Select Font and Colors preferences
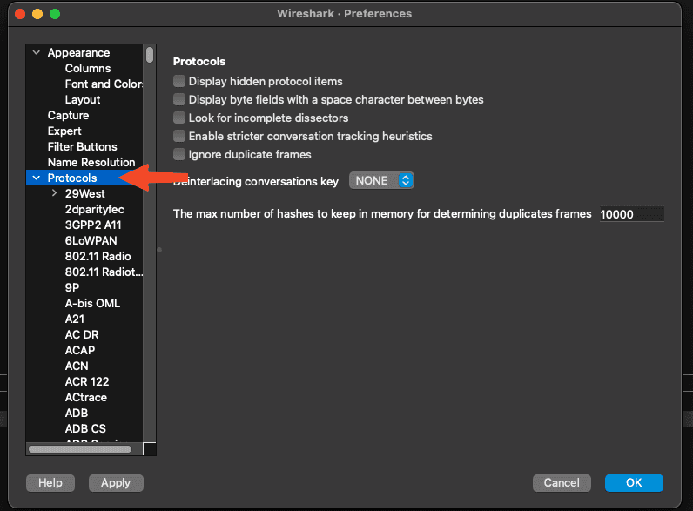The height and width of the screenshot is (511, 693). (103, 84)
